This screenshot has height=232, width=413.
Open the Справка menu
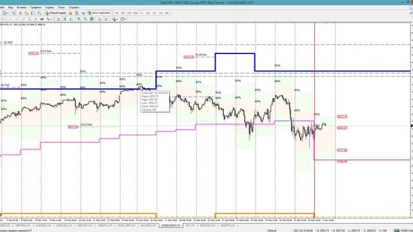[74, 7]
